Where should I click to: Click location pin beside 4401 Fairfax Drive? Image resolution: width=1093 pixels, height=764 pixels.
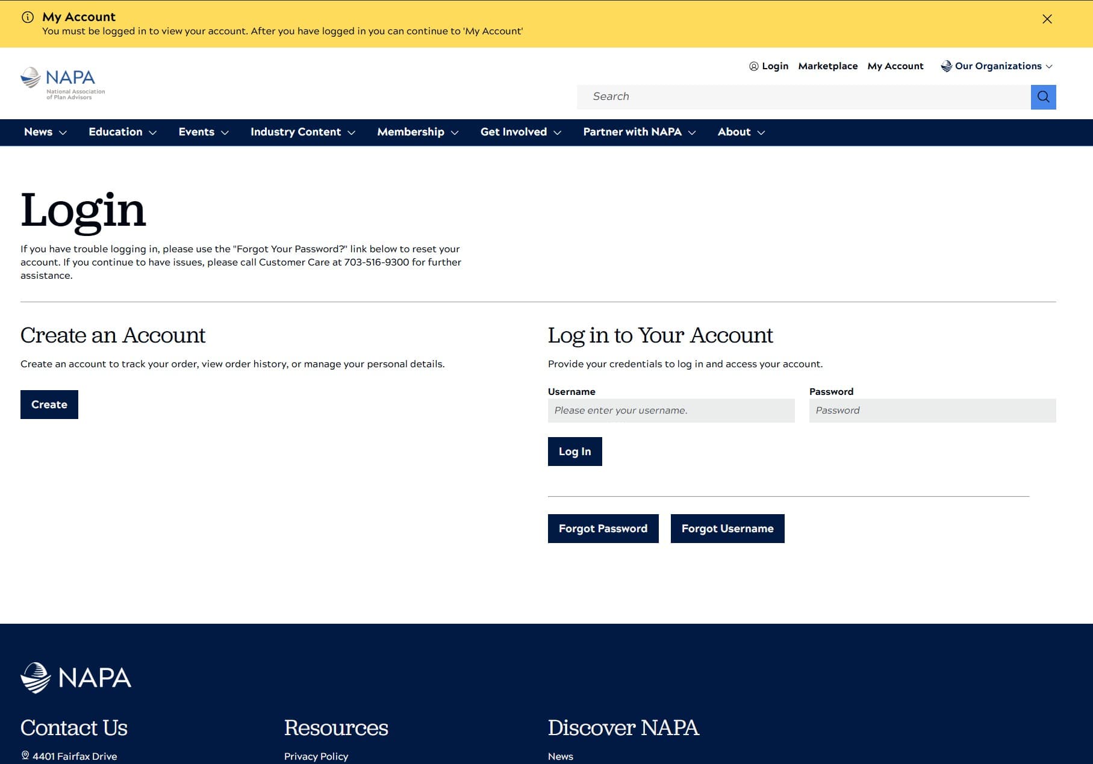25,756
